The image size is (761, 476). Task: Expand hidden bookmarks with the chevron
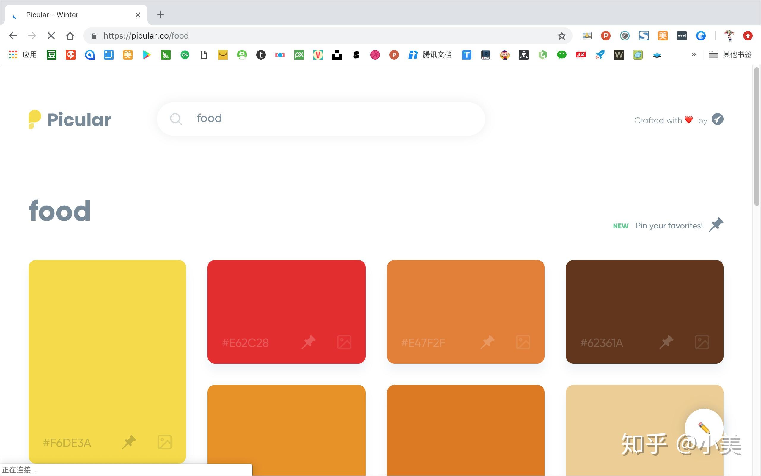click(694, 55)
